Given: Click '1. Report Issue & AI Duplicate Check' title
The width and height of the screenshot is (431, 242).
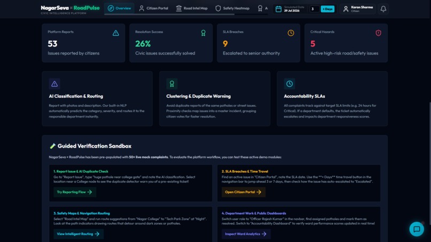Looking at the screenshot, I should [x=81, y=171].
